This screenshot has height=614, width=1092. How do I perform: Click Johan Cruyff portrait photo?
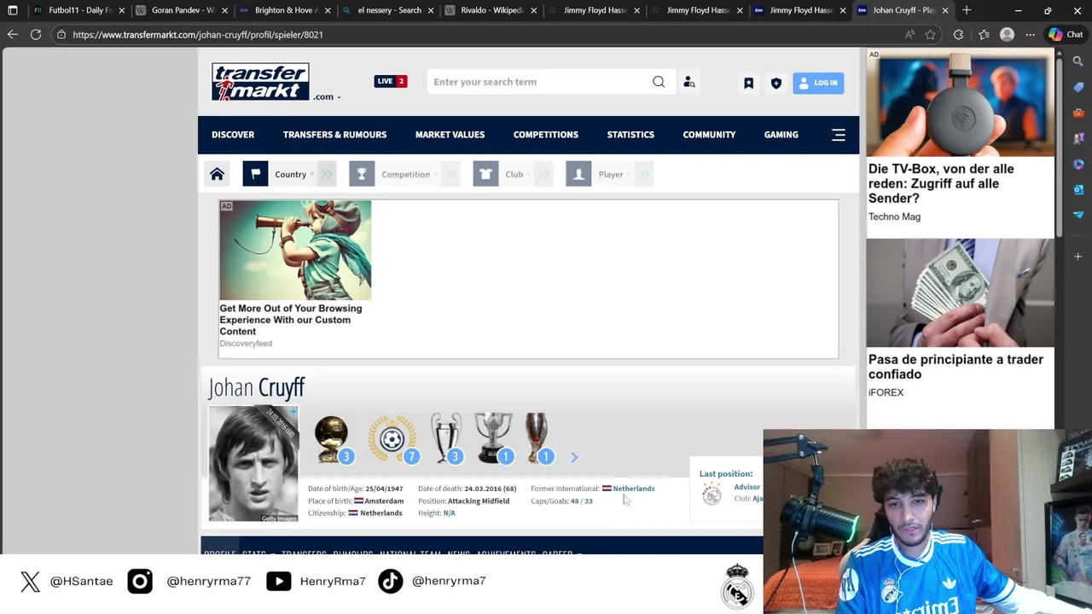[x=253, y=463]
